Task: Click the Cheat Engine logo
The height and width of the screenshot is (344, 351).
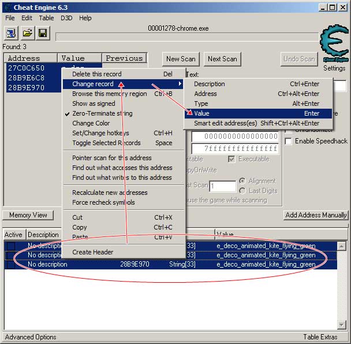Action: (x=334, y=43)
